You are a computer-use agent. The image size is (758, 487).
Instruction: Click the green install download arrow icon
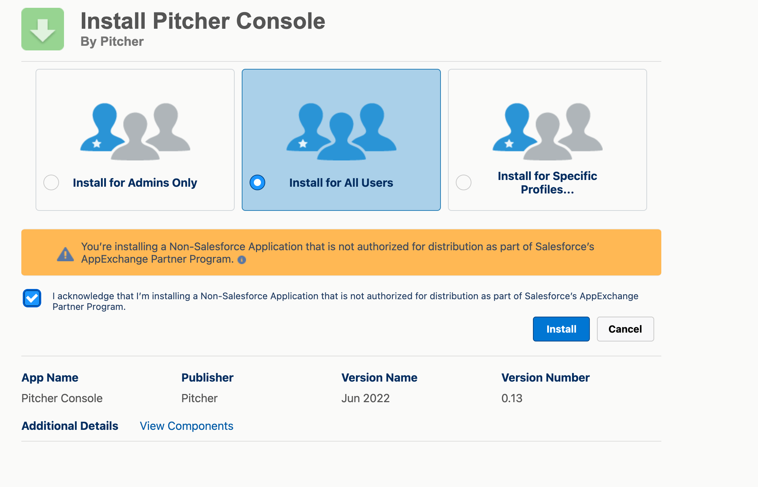[x=43, y=29]
